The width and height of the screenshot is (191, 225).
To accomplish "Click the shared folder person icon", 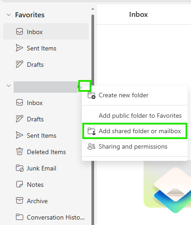I will (91, 131).
